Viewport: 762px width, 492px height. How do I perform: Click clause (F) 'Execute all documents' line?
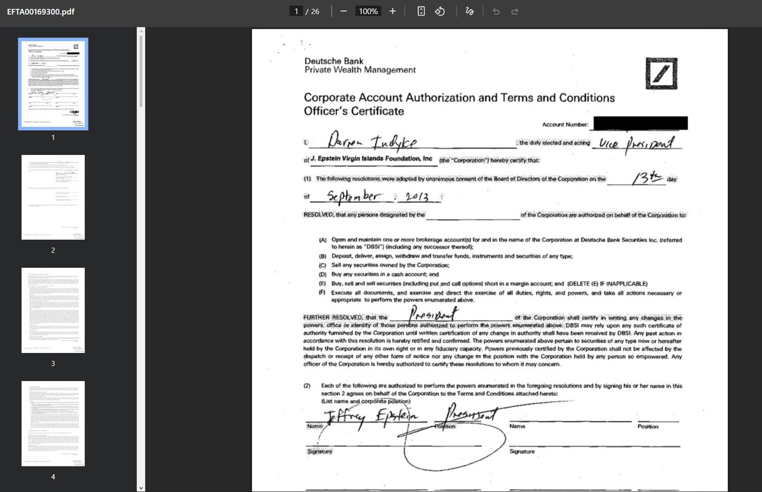coord(500,296)
